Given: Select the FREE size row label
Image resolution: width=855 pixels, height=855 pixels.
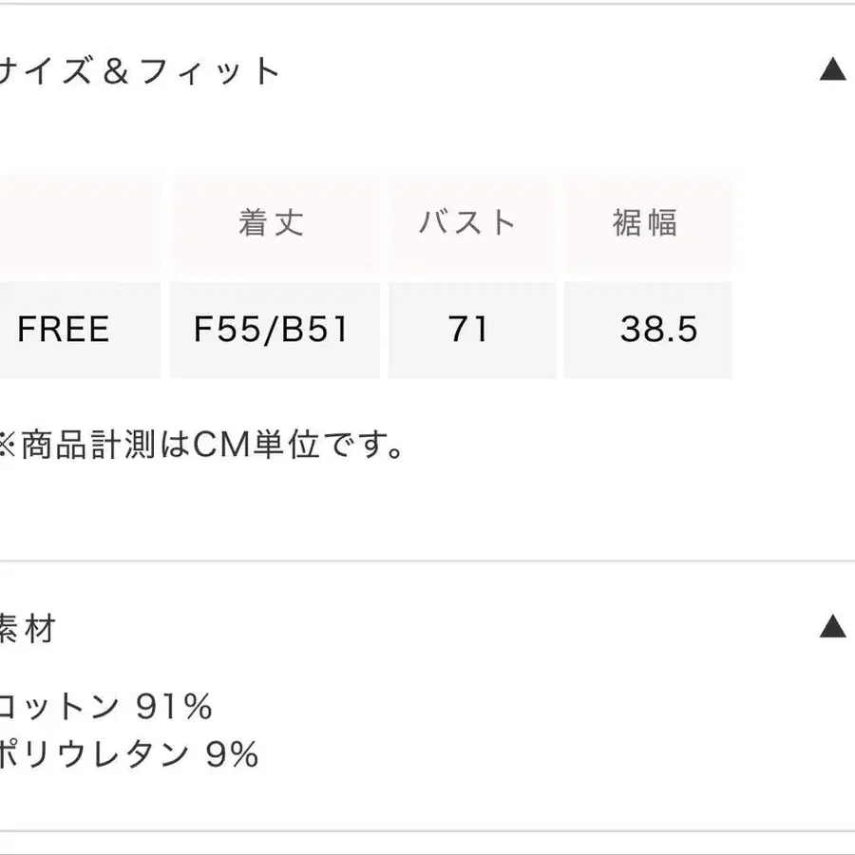Looking at the screenshot, I should tap(64, 329).
